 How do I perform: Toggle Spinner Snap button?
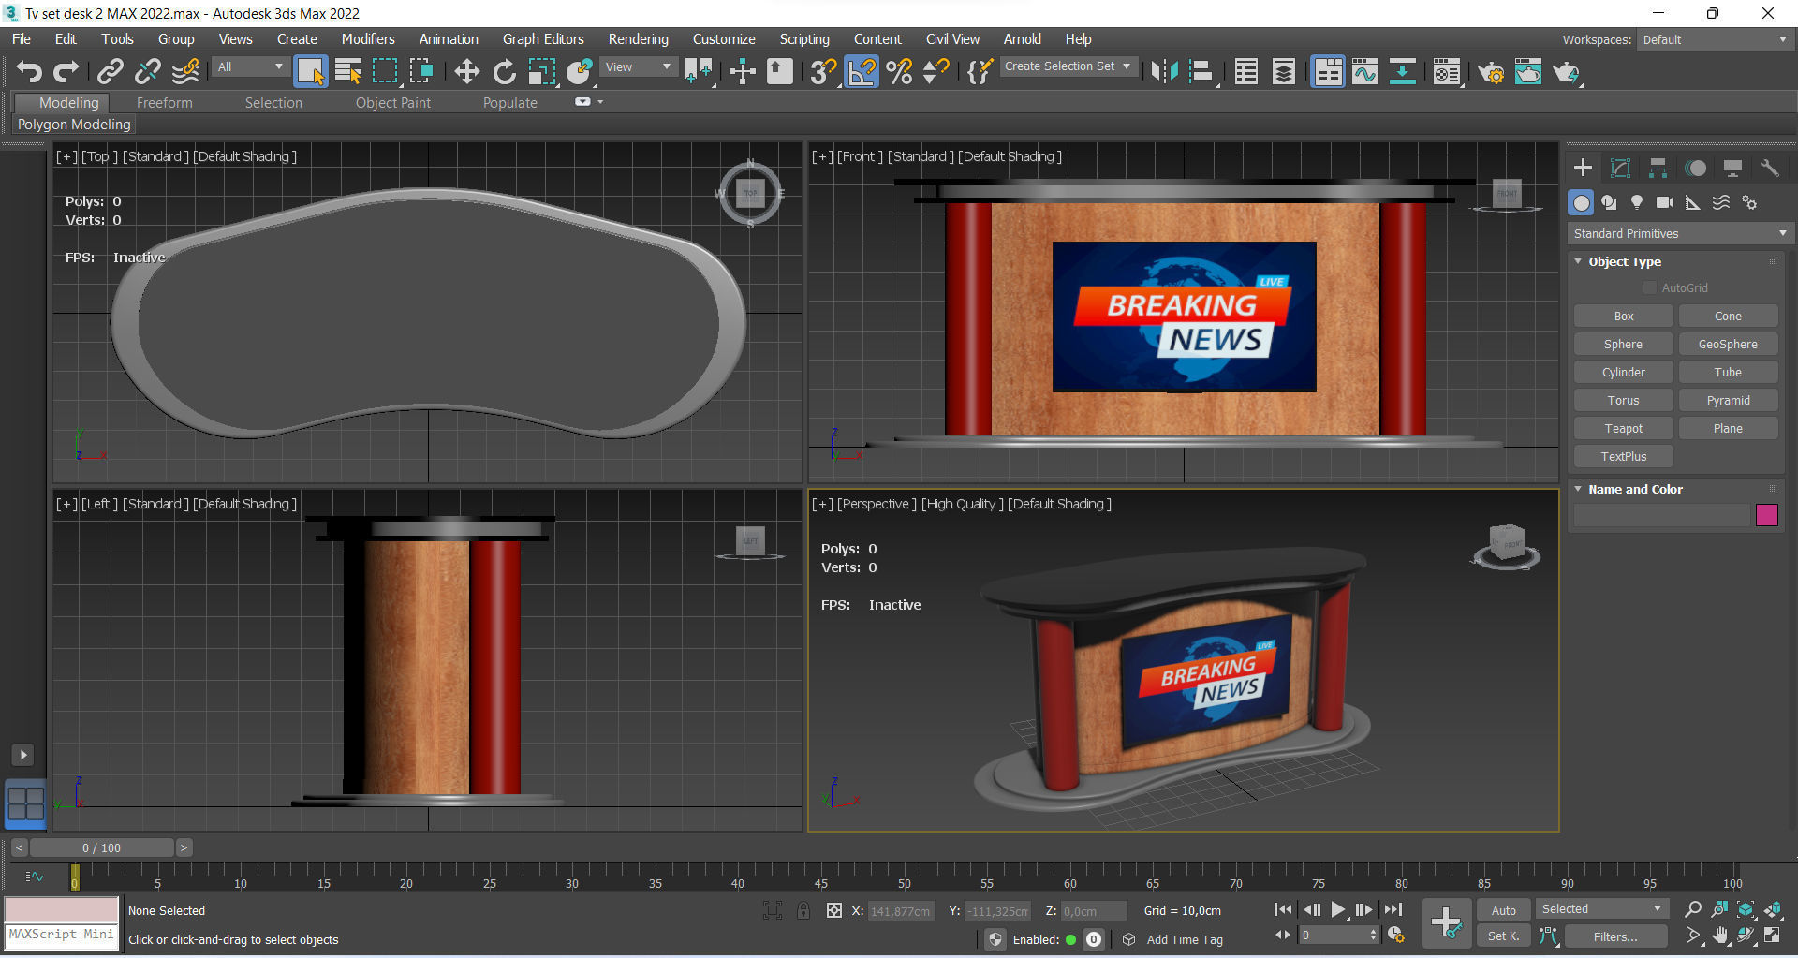pos(936,71)
